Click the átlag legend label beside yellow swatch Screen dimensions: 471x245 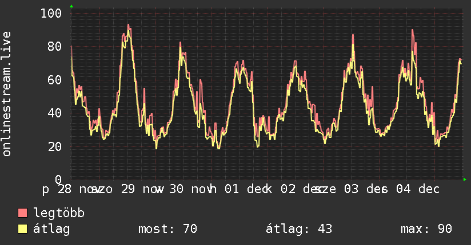click(x=51, y=230)
